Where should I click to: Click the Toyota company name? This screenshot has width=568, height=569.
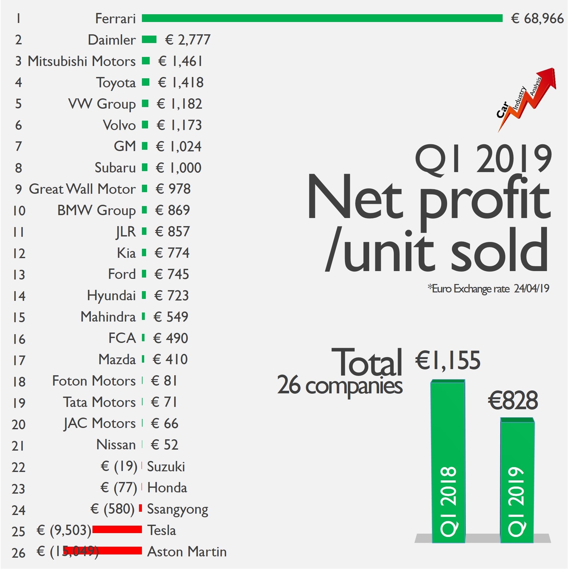click(x=116, y=82)
